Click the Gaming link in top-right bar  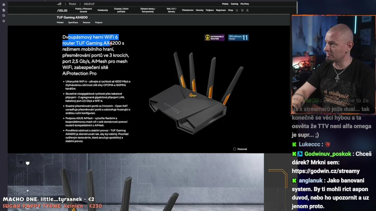tap(234, 4)
